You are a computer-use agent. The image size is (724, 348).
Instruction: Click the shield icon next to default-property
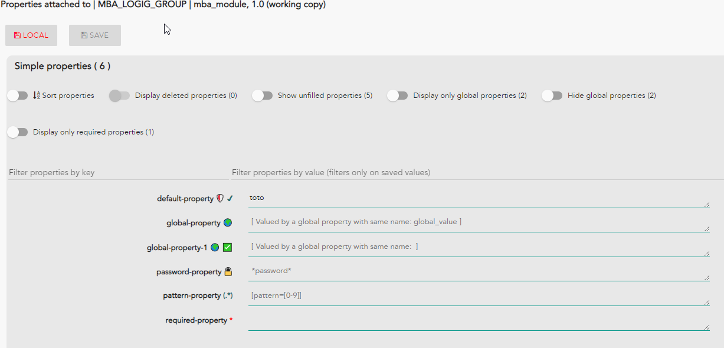click(220, 199)
